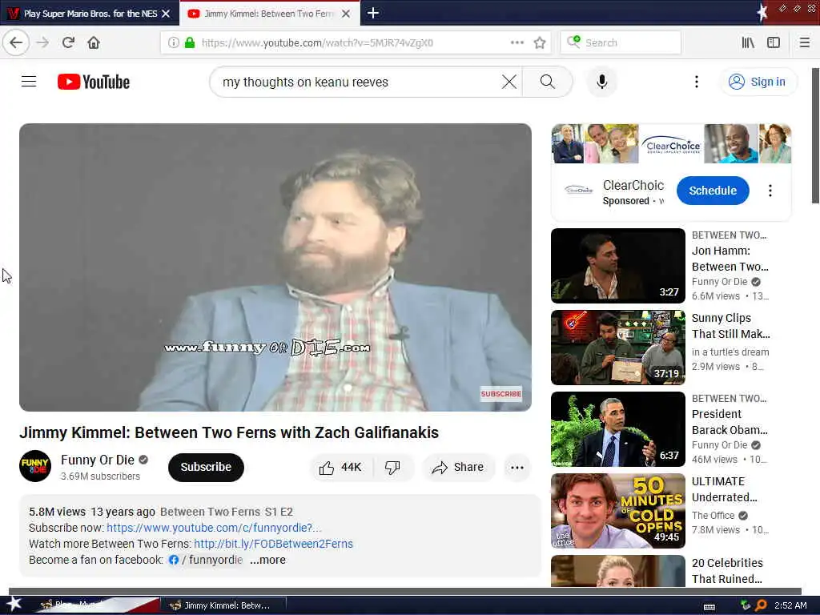Click the ad Schedule button
Viewport: 820px width, 615px height.
[712, 191]
